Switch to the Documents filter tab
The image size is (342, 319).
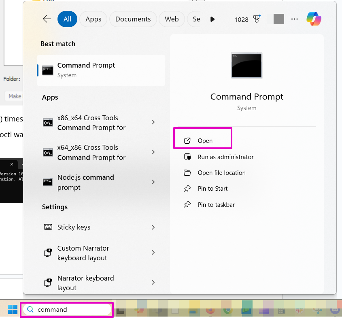click(133, 19)
